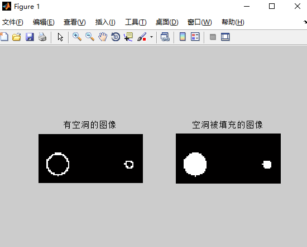The image size is (307, 247).
Task: Enable the Rotate 3D tool
Action: tap(116, 37)
